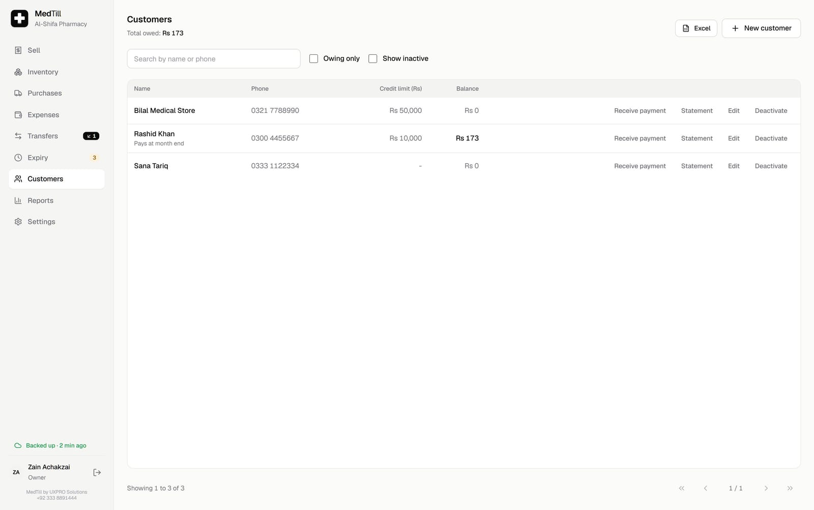The height and width of the screenshot is (510, 814).
Task: Click the Inventory boxes icon
Action: pos(18,72)
